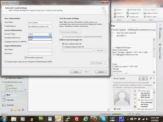
Task: Dismiss the social network notice with X
Action: 154,83
